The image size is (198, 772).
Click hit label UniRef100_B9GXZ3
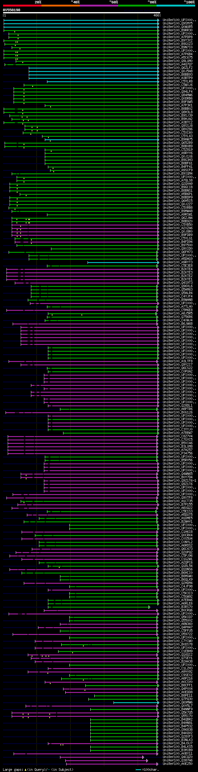point(178,44)
